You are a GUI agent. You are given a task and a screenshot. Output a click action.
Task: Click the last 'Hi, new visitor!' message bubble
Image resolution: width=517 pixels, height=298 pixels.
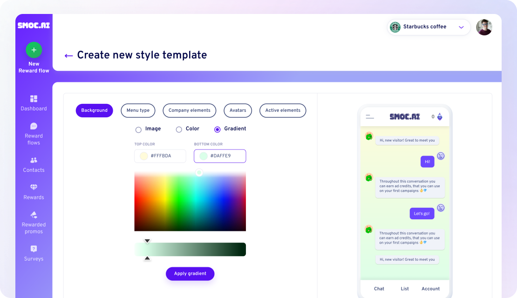coord(407,260)
